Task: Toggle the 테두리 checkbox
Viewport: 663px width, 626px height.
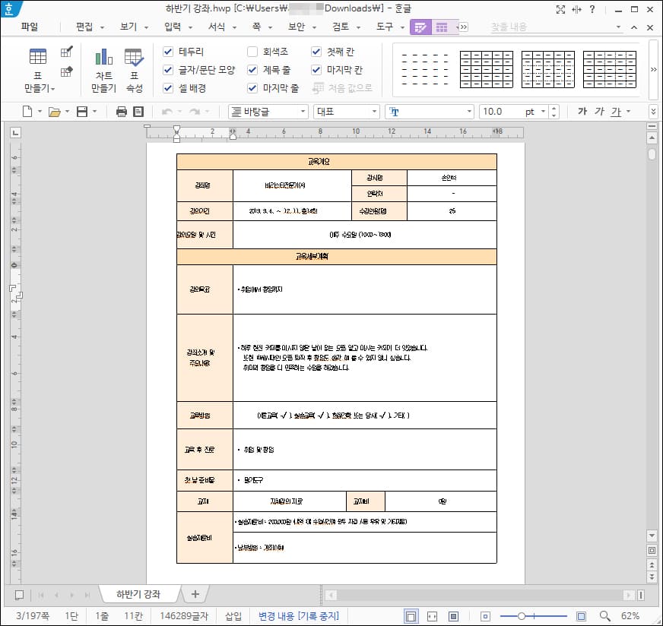Action: [168, 52]
